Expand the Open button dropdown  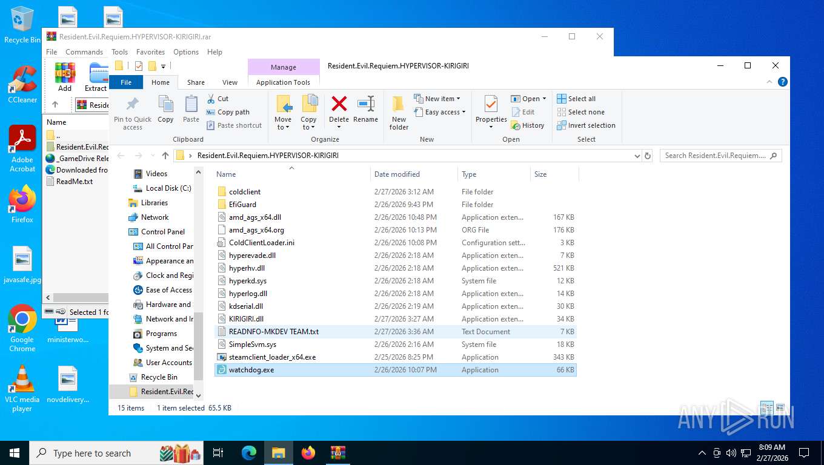[544, 99]
